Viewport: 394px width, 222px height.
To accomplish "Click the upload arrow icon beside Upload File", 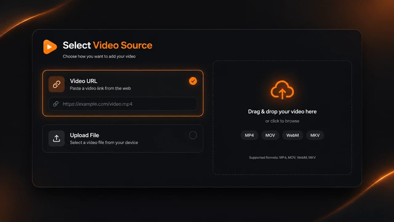I will [57, 138].
